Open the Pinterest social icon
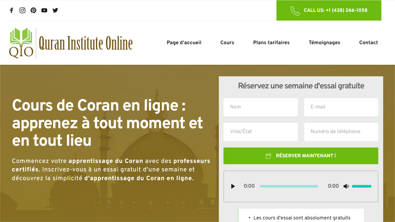The width and height of the screenshot is (395, 222). [33, 10]
